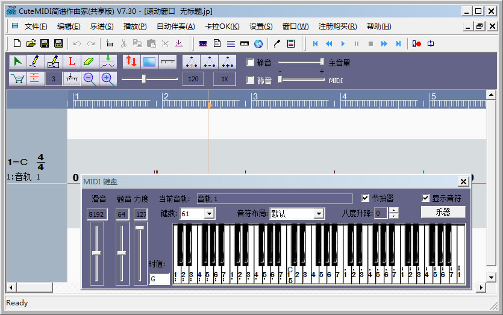Click the green down-arrow curve tool
This screenshot has width=503, height=315.
click(x=108, y=62)
